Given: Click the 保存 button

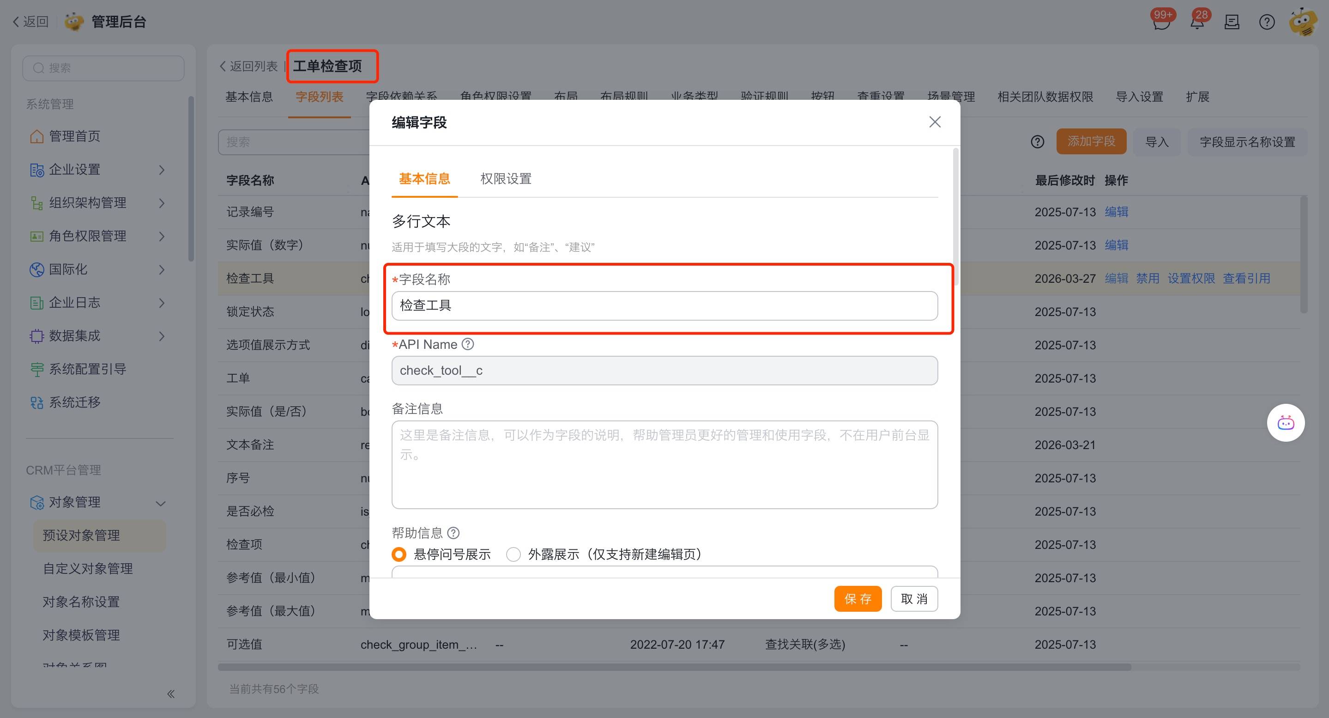Looking at the screenshot, I should 858,599.
